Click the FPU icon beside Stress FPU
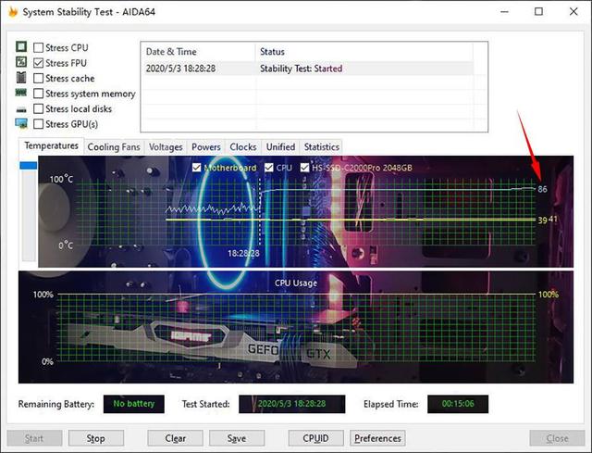The width and height of the screenshot is (592, 453). tap(21, 62)
